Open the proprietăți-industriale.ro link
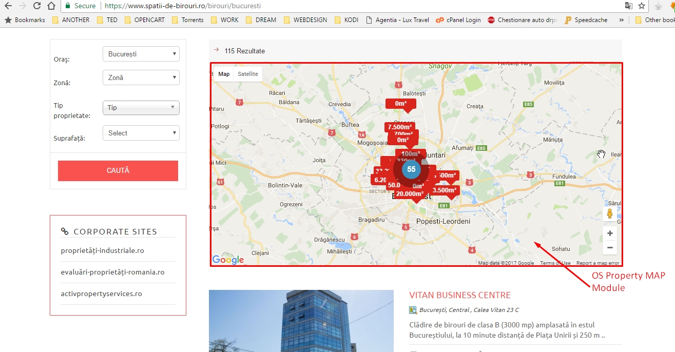Viewport: 675px width, 352px height. coord(102,251)
